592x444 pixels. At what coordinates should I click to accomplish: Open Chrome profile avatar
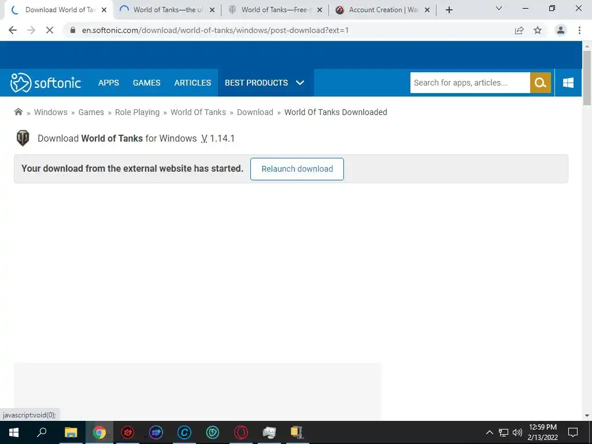click(561, 30)
